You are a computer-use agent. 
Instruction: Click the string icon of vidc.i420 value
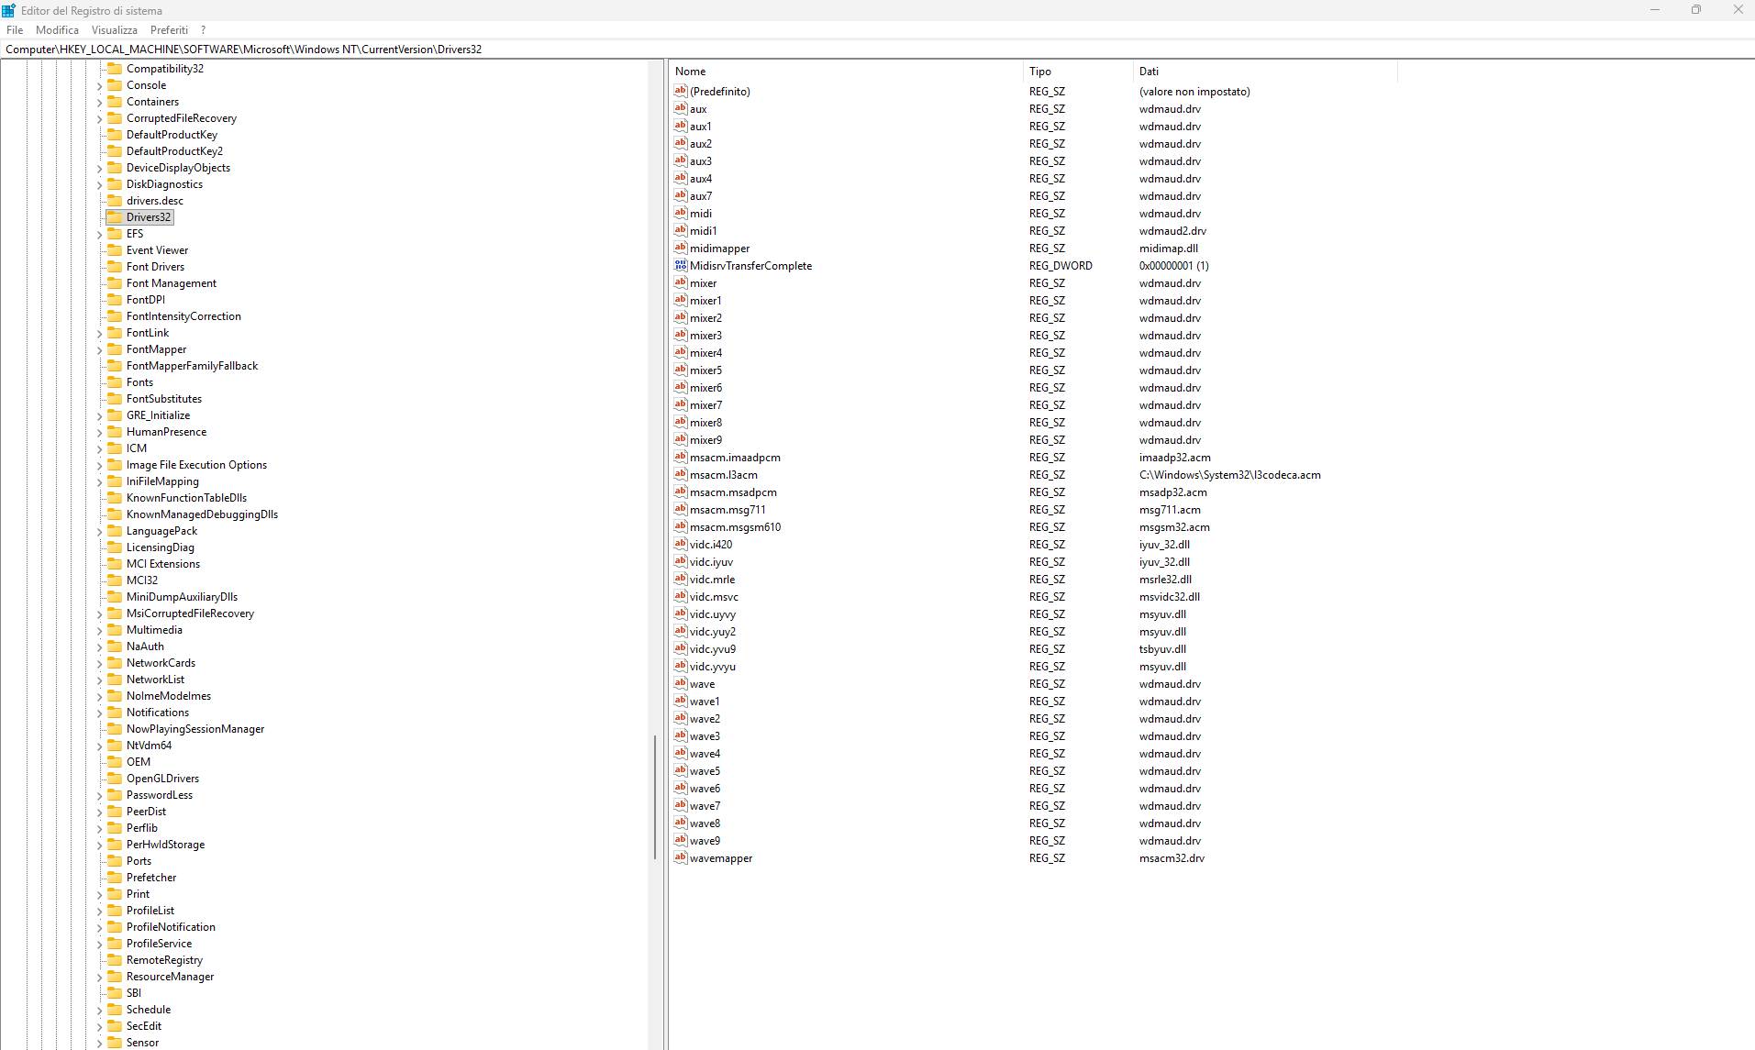pyautogui.click(x=681, y=544)
